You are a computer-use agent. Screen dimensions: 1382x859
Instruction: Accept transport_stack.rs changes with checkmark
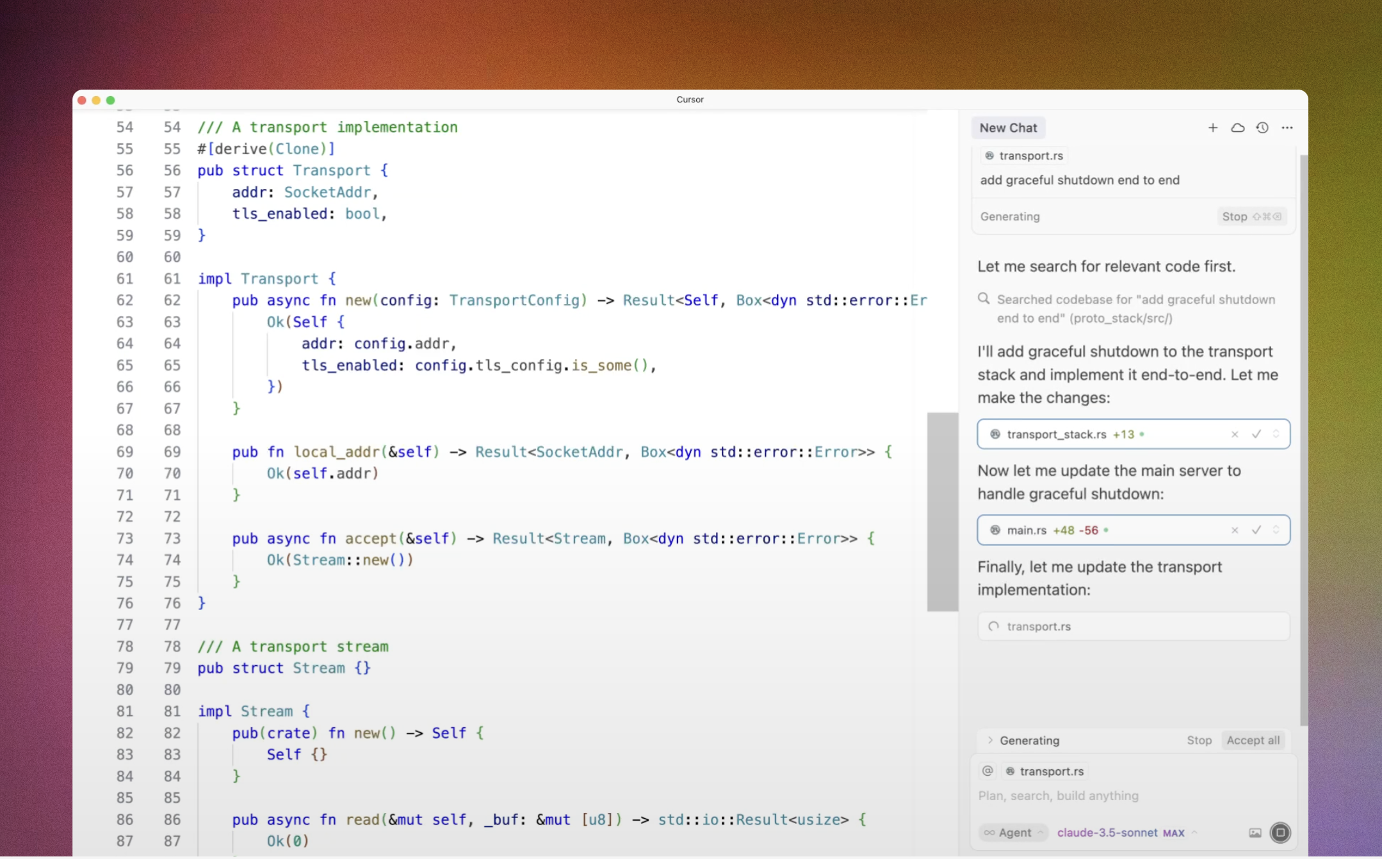pos(1256,434)
